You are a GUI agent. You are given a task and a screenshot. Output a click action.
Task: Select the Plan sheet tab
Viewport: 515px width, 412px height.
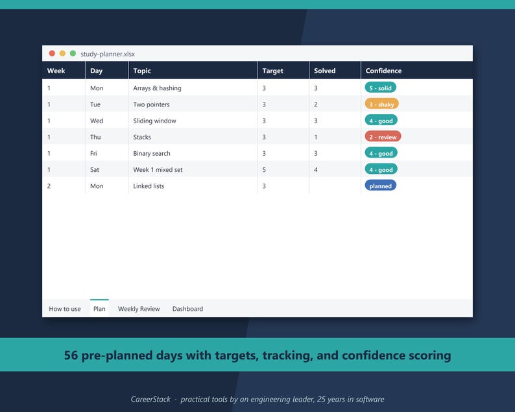point(99,308)
